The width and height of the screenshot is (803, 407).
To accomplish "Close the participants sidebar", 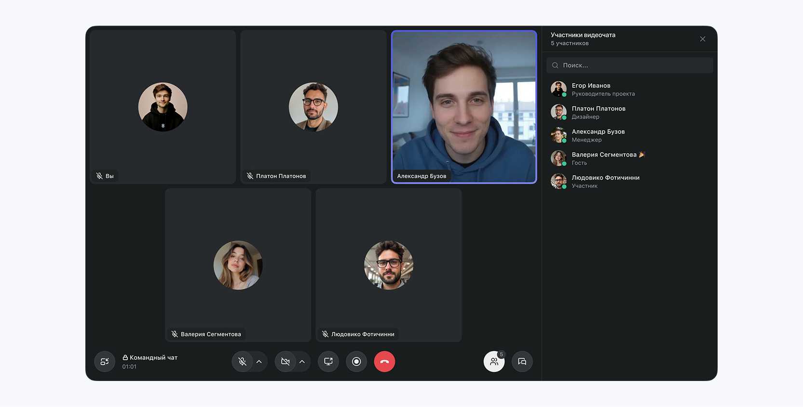I will (x=702, y=39).
